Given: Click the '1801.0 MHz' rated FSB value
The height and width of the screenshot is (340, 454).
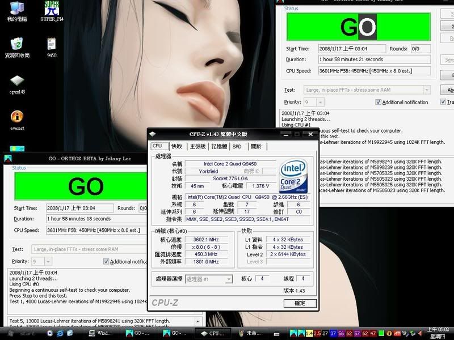Looking at the screenshot, I should [206, 262].
